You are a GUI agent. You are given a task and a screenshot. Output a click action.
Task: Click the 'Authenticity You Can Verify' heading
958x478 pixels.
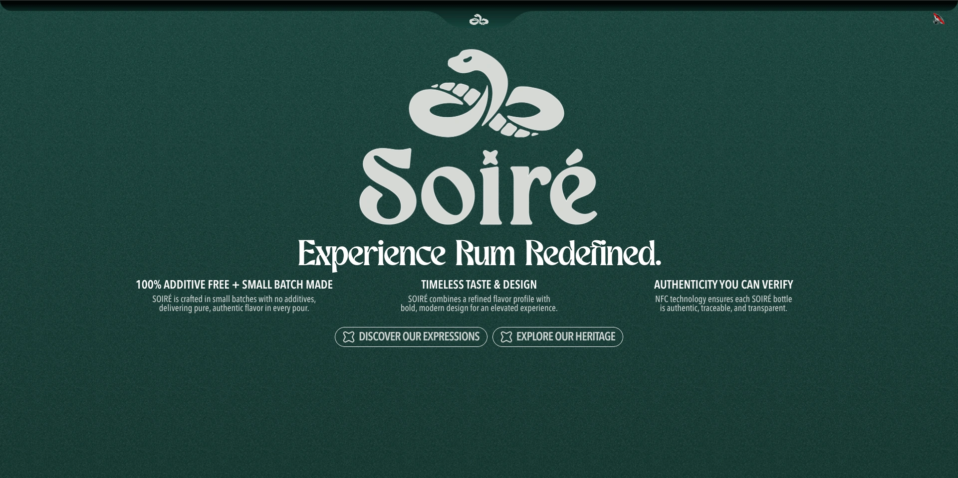click(723, 285)
